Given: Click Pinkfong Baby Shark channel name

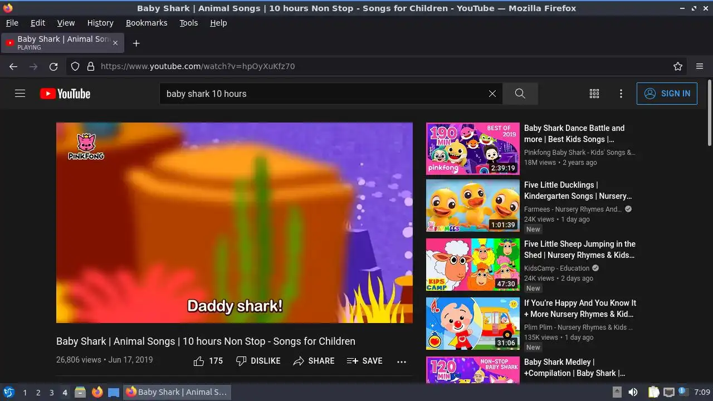Looking at the screenshot, I should click(580, 153).
